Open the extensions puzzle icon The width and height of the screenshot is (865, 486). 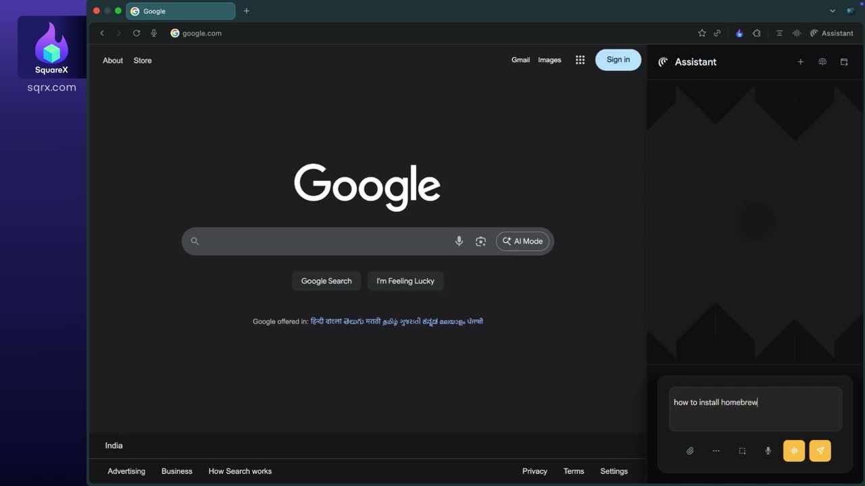[x=756, y=33]
